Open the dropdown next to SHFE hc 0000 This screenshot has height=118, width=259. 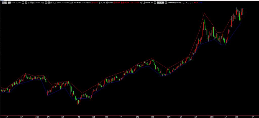point(23,3)
